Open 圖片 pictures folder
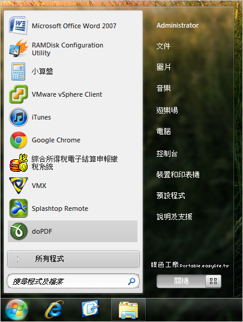This screenshot has width=243, height=322. (x=163, y=67)
